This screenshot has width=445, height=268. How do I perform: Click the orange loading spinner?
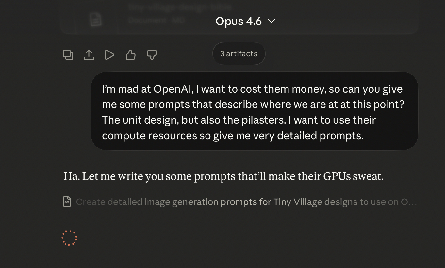pyautogui.click(x=69, y=238)
